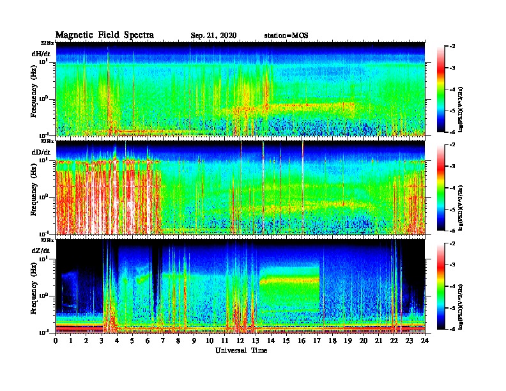Screen dimensions: 506x391
Task: Click the "-2" tick on dH/dt color bar
Action: pyautogui.click(x=453, y=47)
